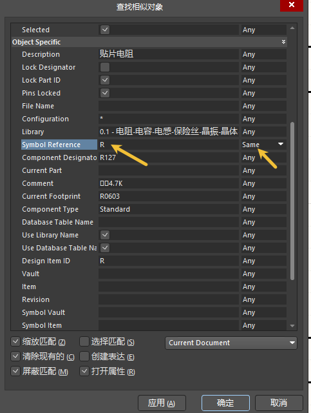This screenshot has height=413, width=311.
Task: Click the 应用 button
Action: coord(162,403)
